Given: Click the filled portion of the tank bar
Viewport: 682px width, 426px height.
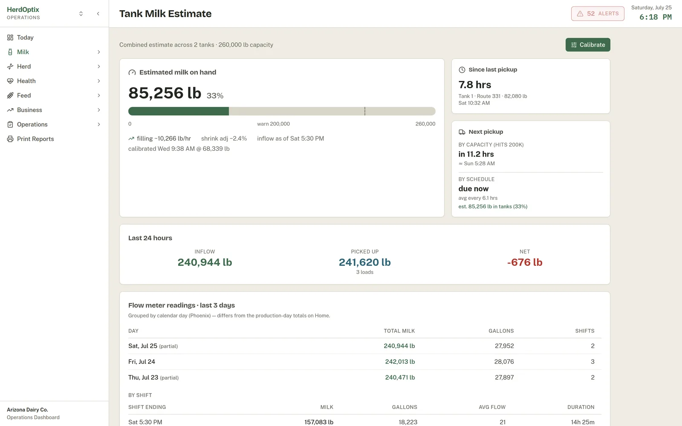Looking at the screenshot, I should [179, 111].
